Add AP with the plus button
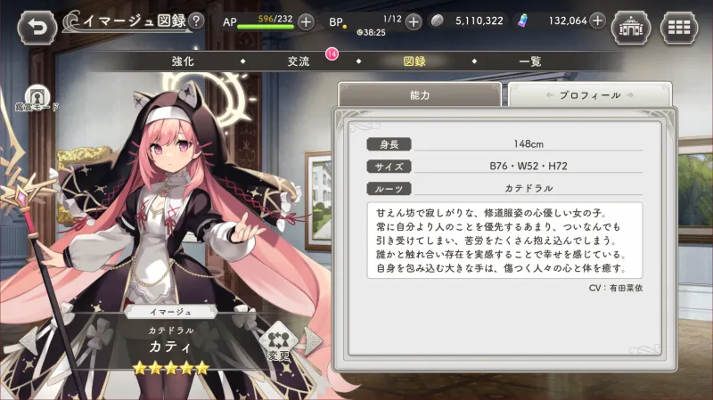This screenshot has height=400, width=713. tap(306, 21)
